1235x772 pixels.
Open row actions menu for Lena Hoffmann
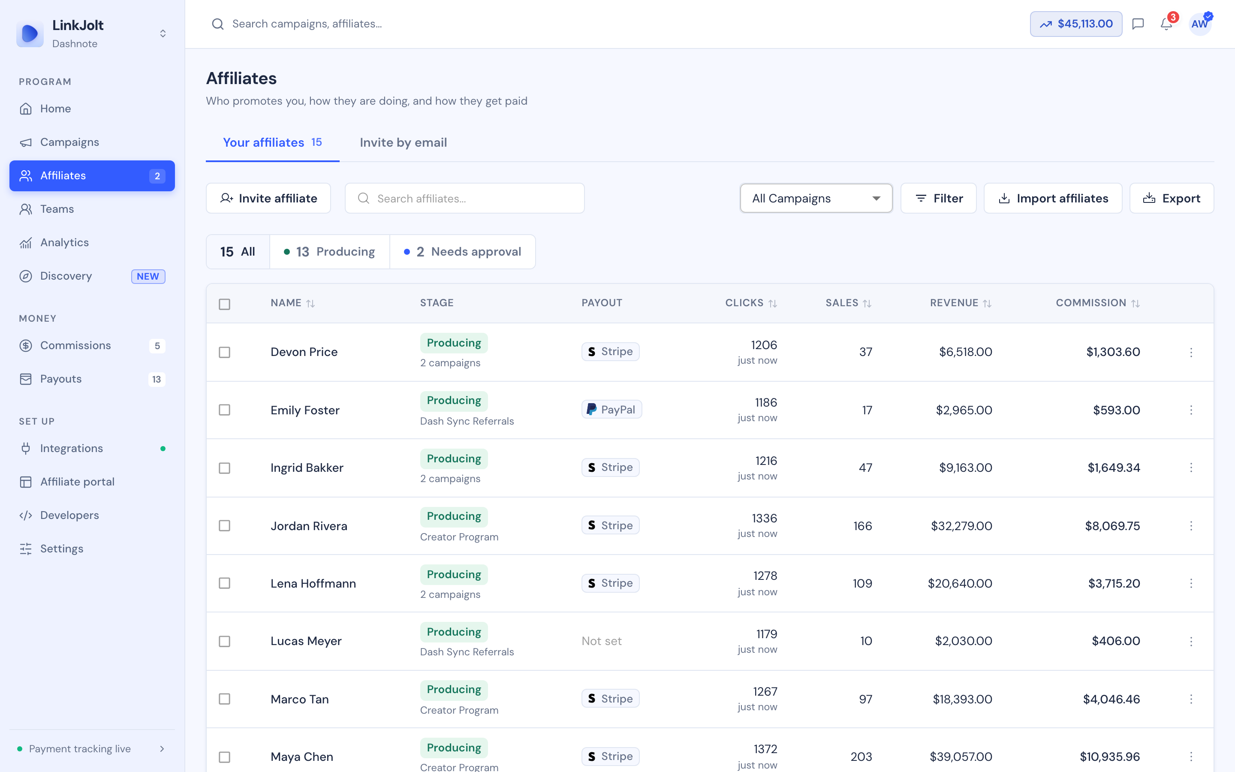pos(1191,583)
